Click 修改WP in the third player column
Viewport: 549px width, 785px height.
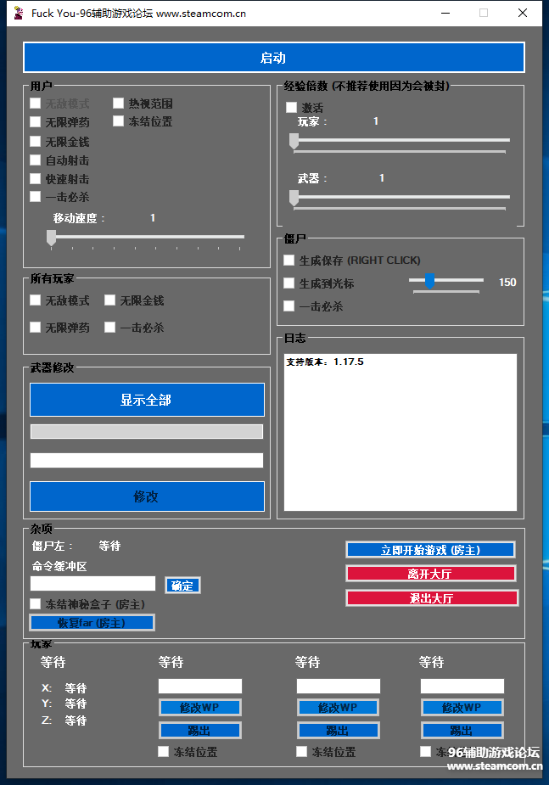pyautogui.click(x=339, y=708)
